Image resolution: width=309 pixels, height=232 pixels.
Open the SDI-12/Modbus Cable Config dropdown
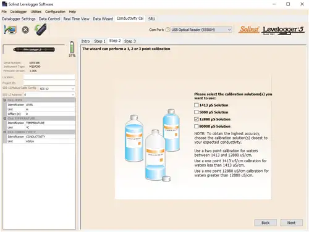[57, 89]
